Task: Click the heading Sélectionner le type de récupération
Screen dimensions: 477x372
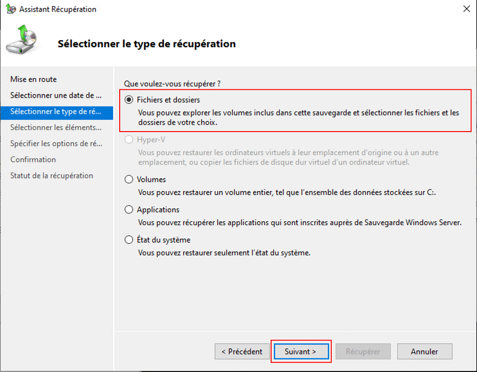Action: [147, 44]
